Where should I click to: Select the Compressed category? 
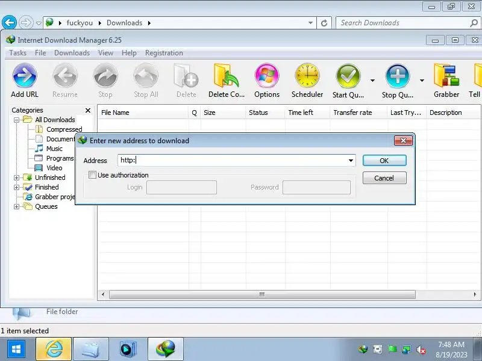(x=64, y=129)
